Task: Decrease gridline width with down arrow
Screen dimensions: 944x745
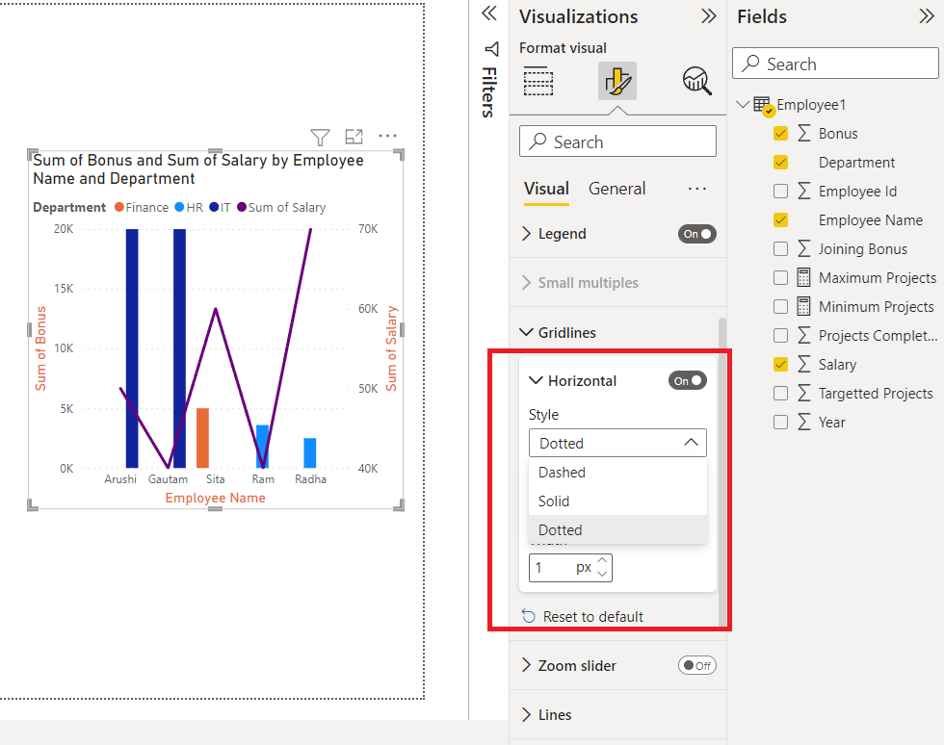Action: (x=602, y=574)
